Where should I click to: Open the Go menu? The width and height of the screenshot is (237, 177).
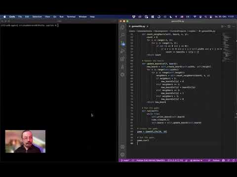[x=55, y=17]
